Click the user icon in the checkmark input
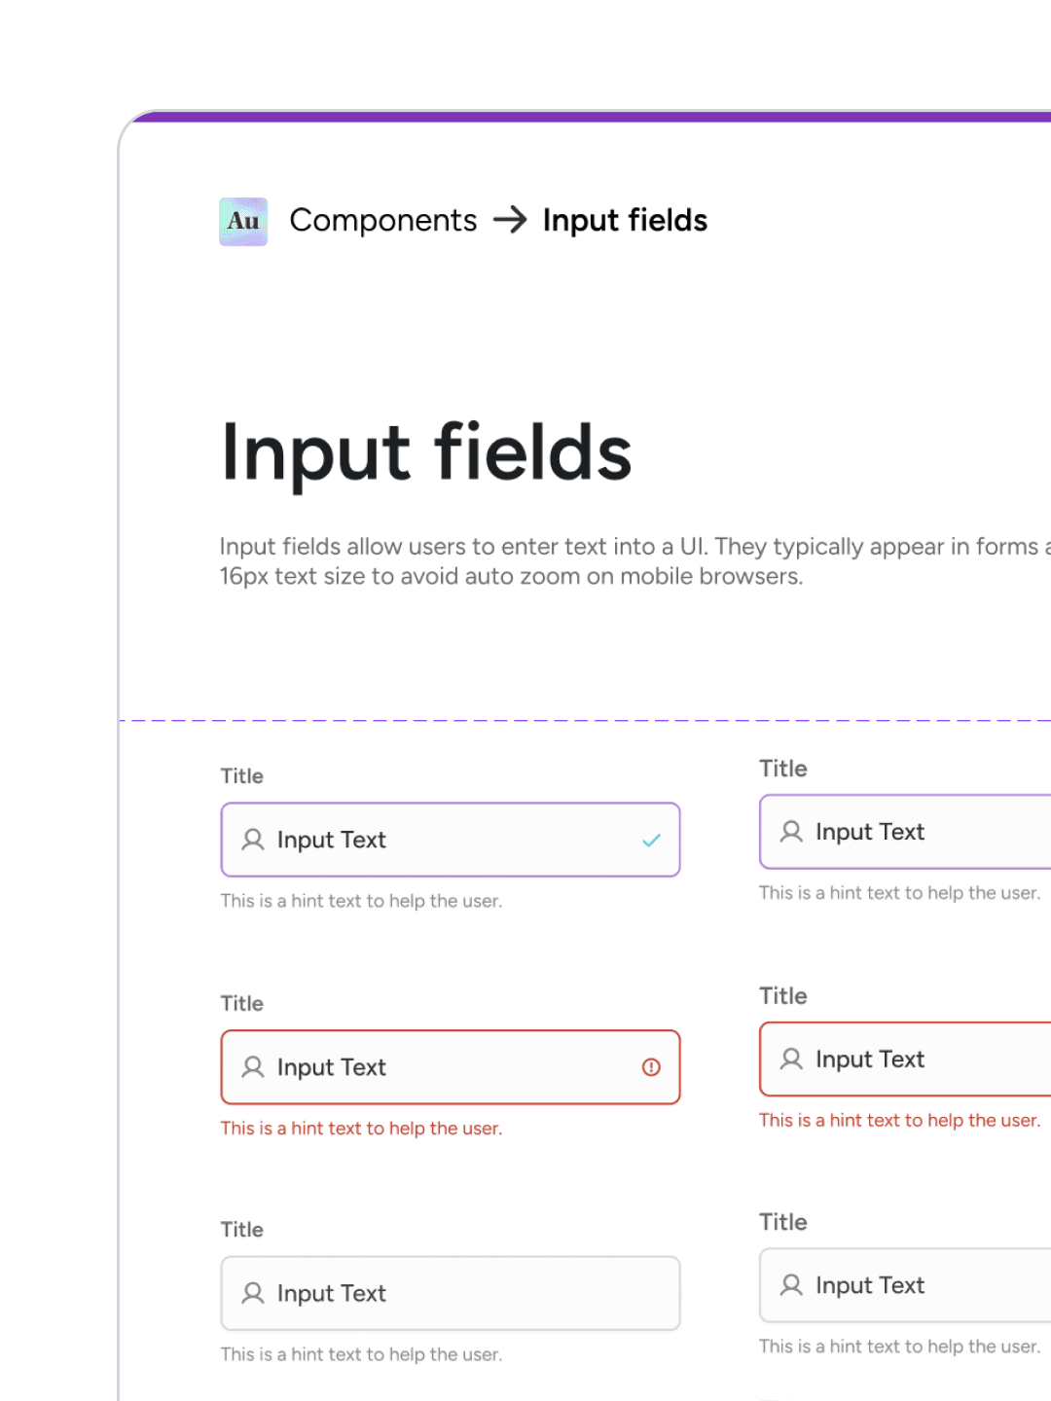1051x1401 pixels. point(253,840)
